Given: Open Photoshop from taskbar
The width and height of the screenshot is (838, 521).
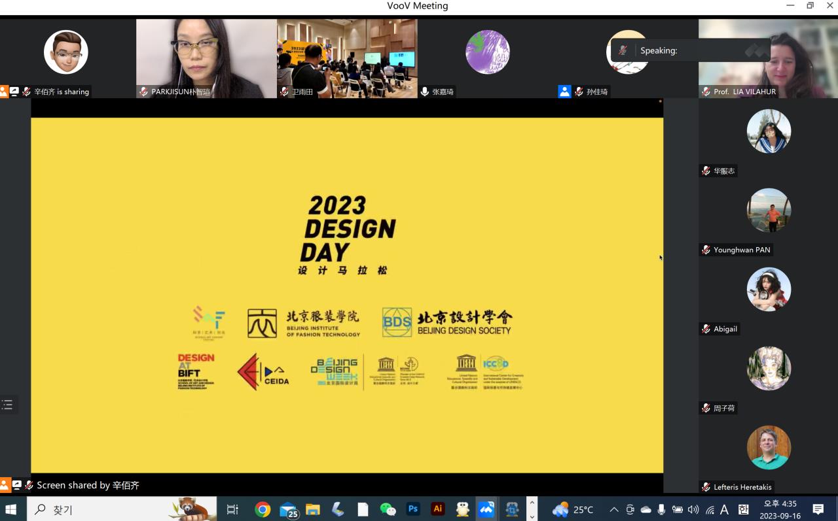Looking at the screenshot, I should click(413, 509).
